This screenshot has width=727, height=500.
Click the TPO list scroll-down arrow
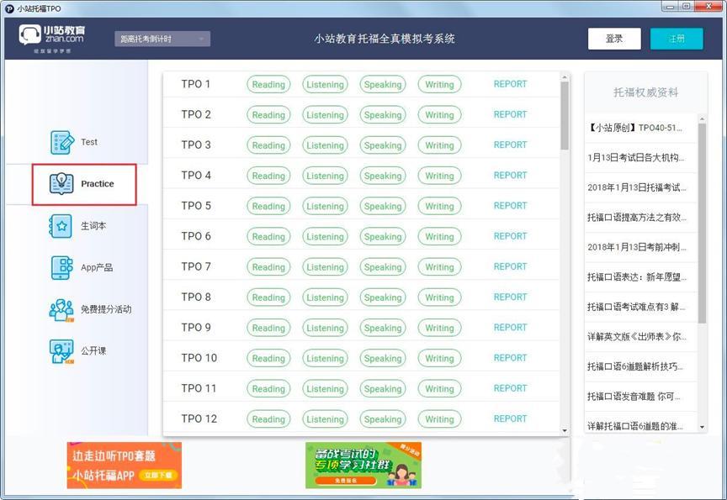[565, 430]
